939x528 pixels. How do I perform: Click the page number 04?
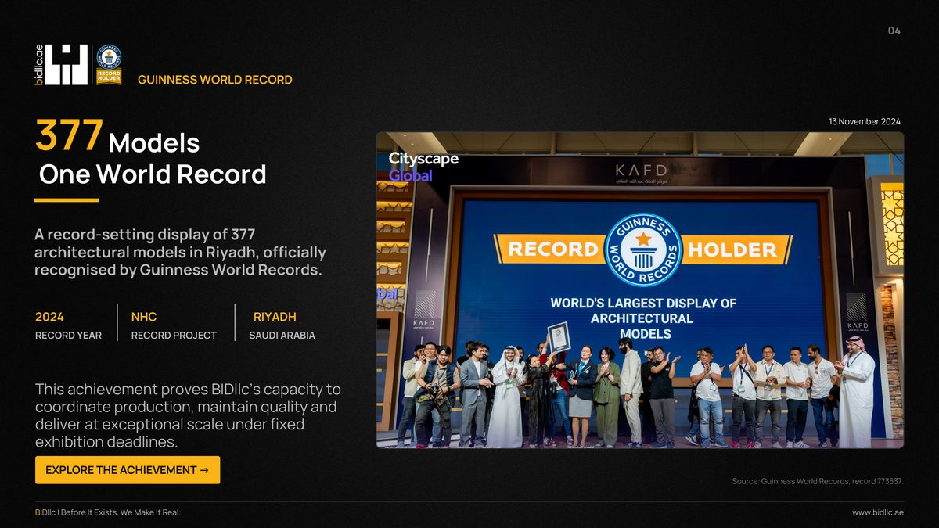click(x=894, y=31)
